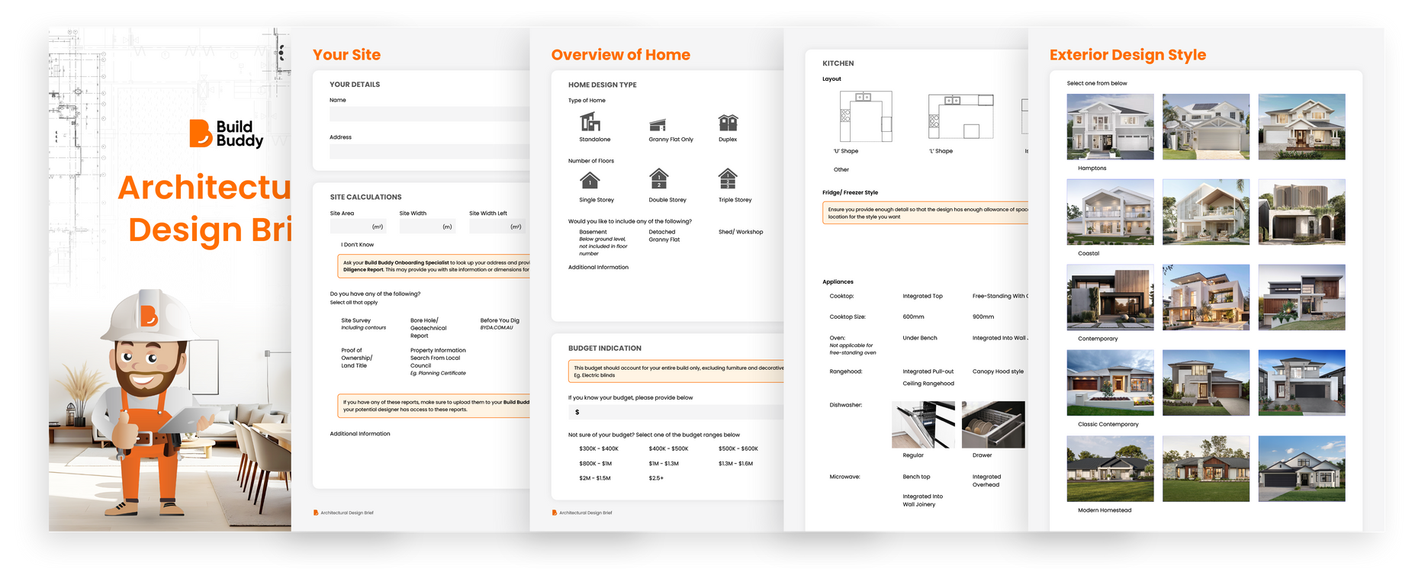This screenshot has width=1428, height=569.
Task: Choose the 'Bench top' microwave option
Action: coord(916,477)
